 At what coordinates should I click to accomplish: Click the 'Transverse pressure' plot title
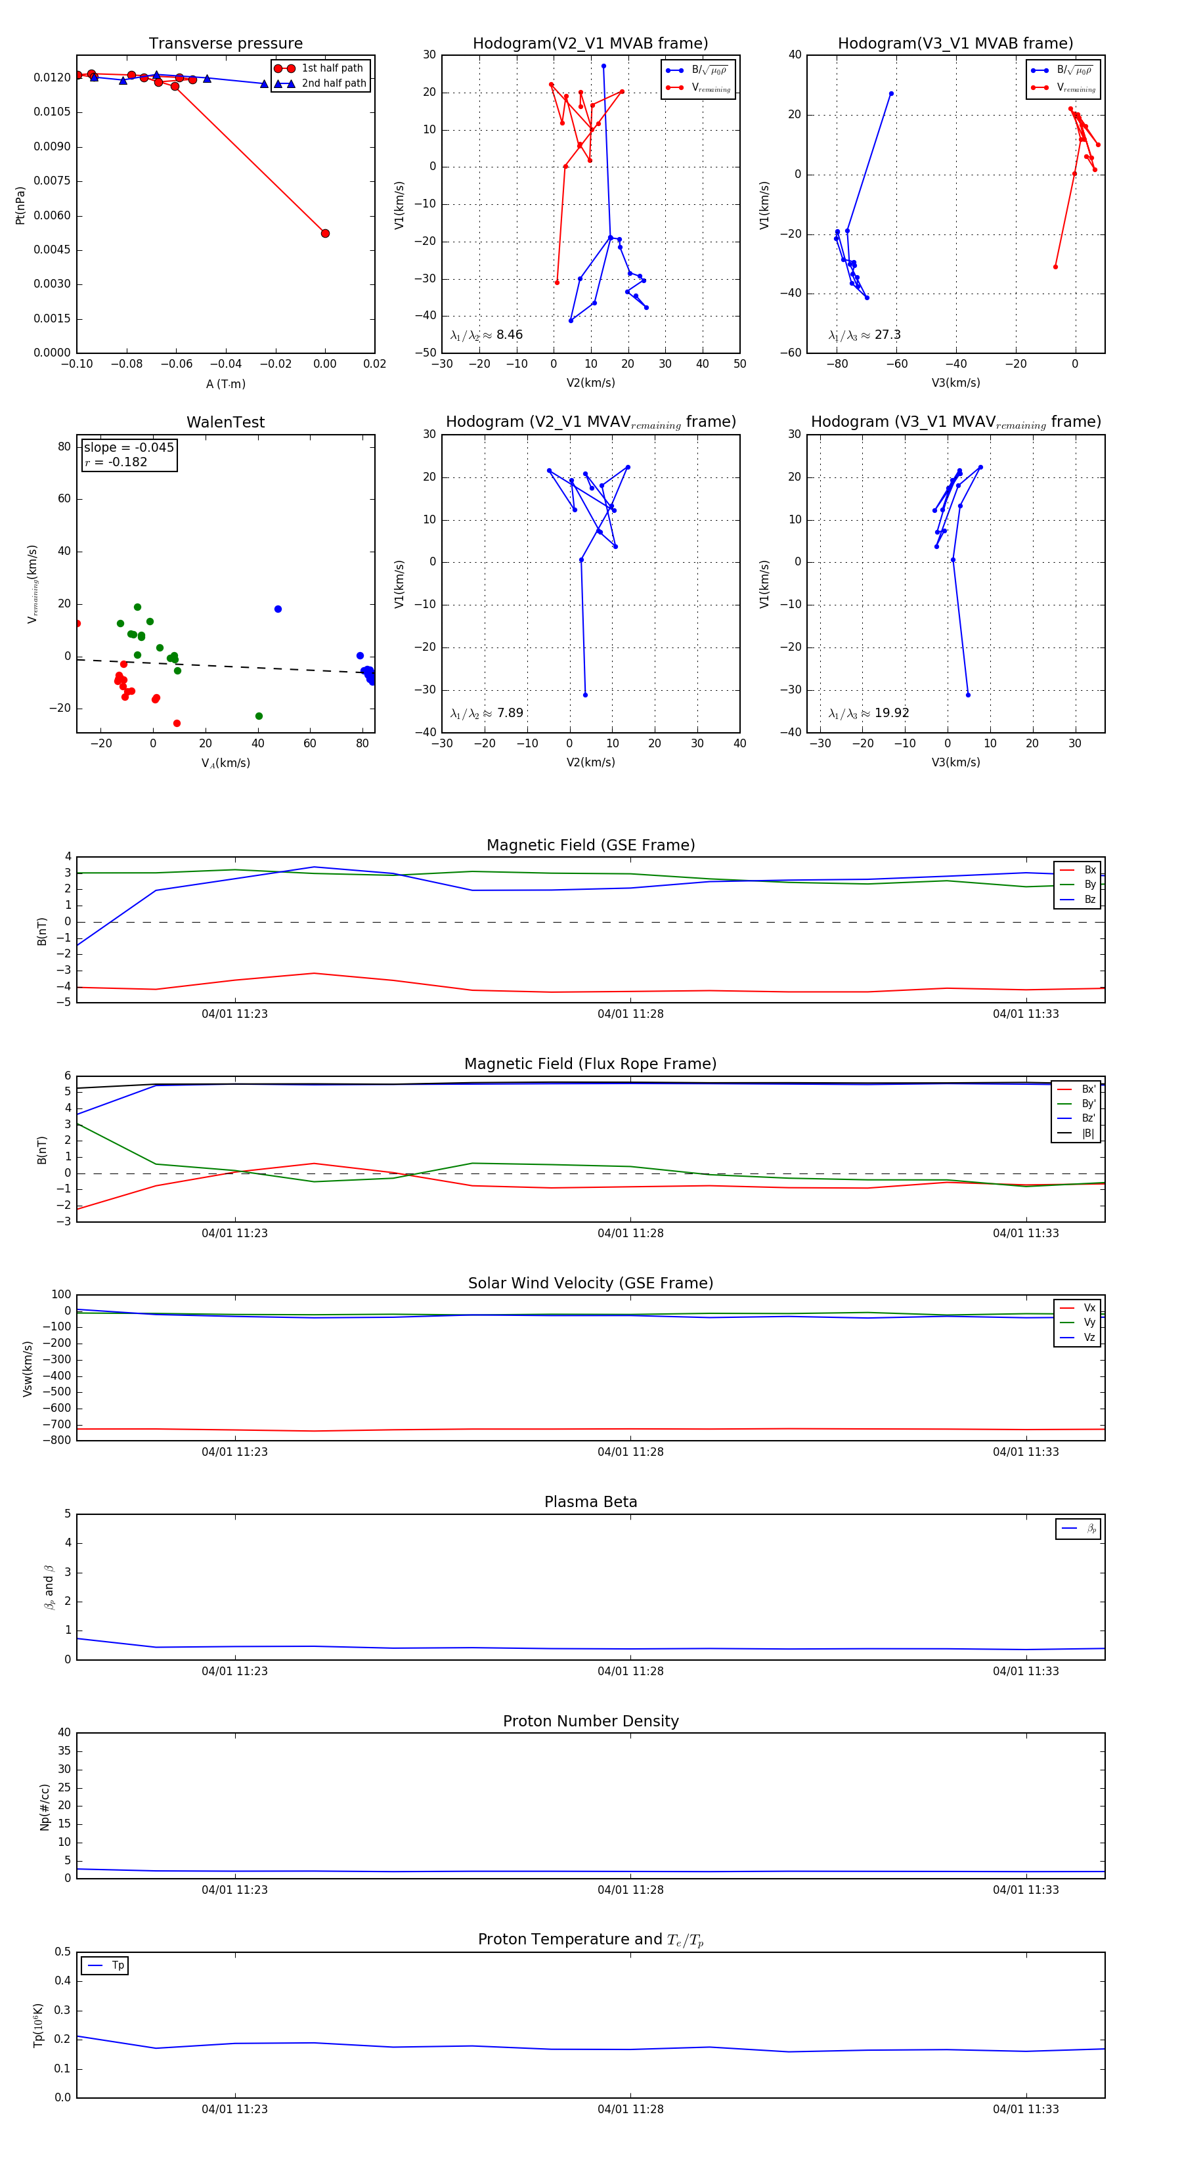pyautogui.click(x=225, y=44)
